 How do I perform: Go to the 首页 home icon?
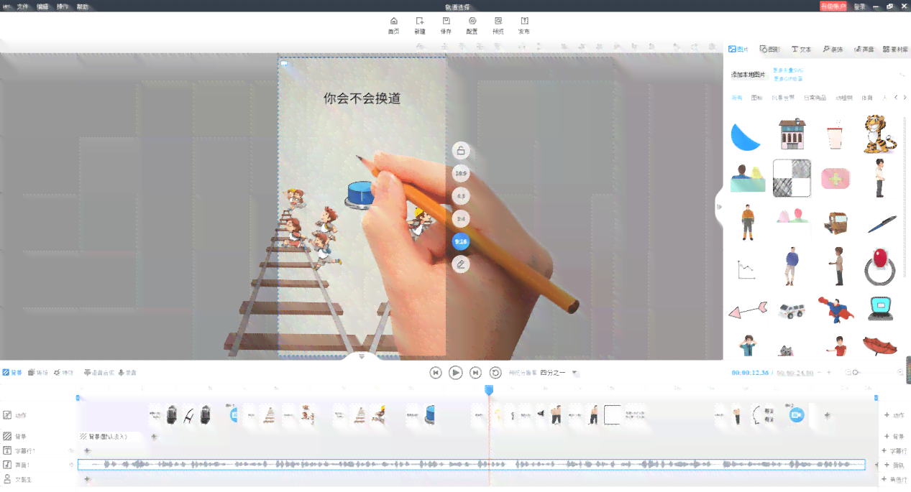(x=393, y=26)
